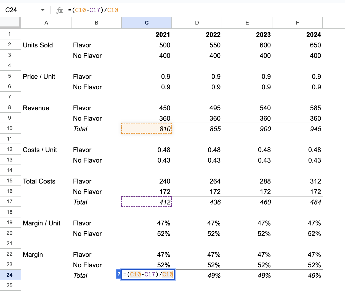Click the Total label in row 24
345x291 pixels.
pos(80,276)
